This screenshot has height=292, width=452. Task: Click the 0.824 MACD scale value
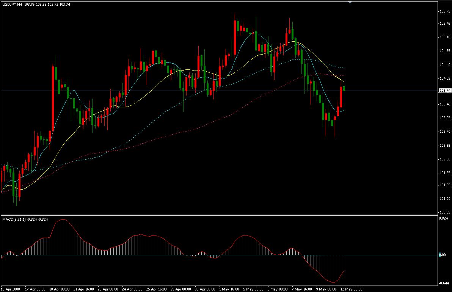[x=443, y=218]
